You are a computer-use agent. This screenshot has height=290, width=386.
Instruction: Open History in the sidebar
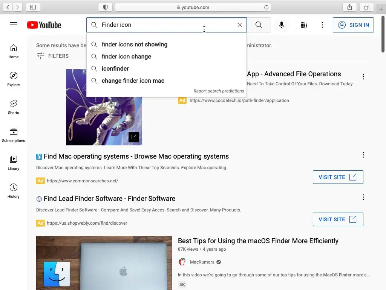(14, 191)
